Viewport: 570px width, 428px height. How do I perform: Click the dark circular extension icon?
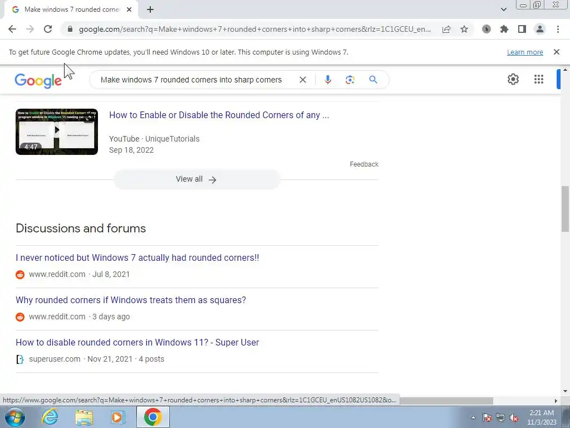(487, 29)
